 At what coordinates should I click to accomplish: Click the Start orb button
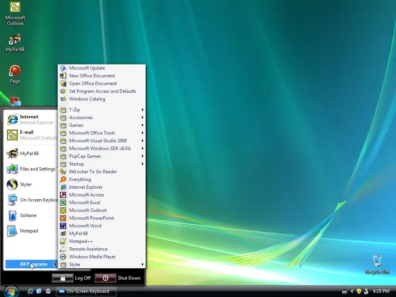11,292
